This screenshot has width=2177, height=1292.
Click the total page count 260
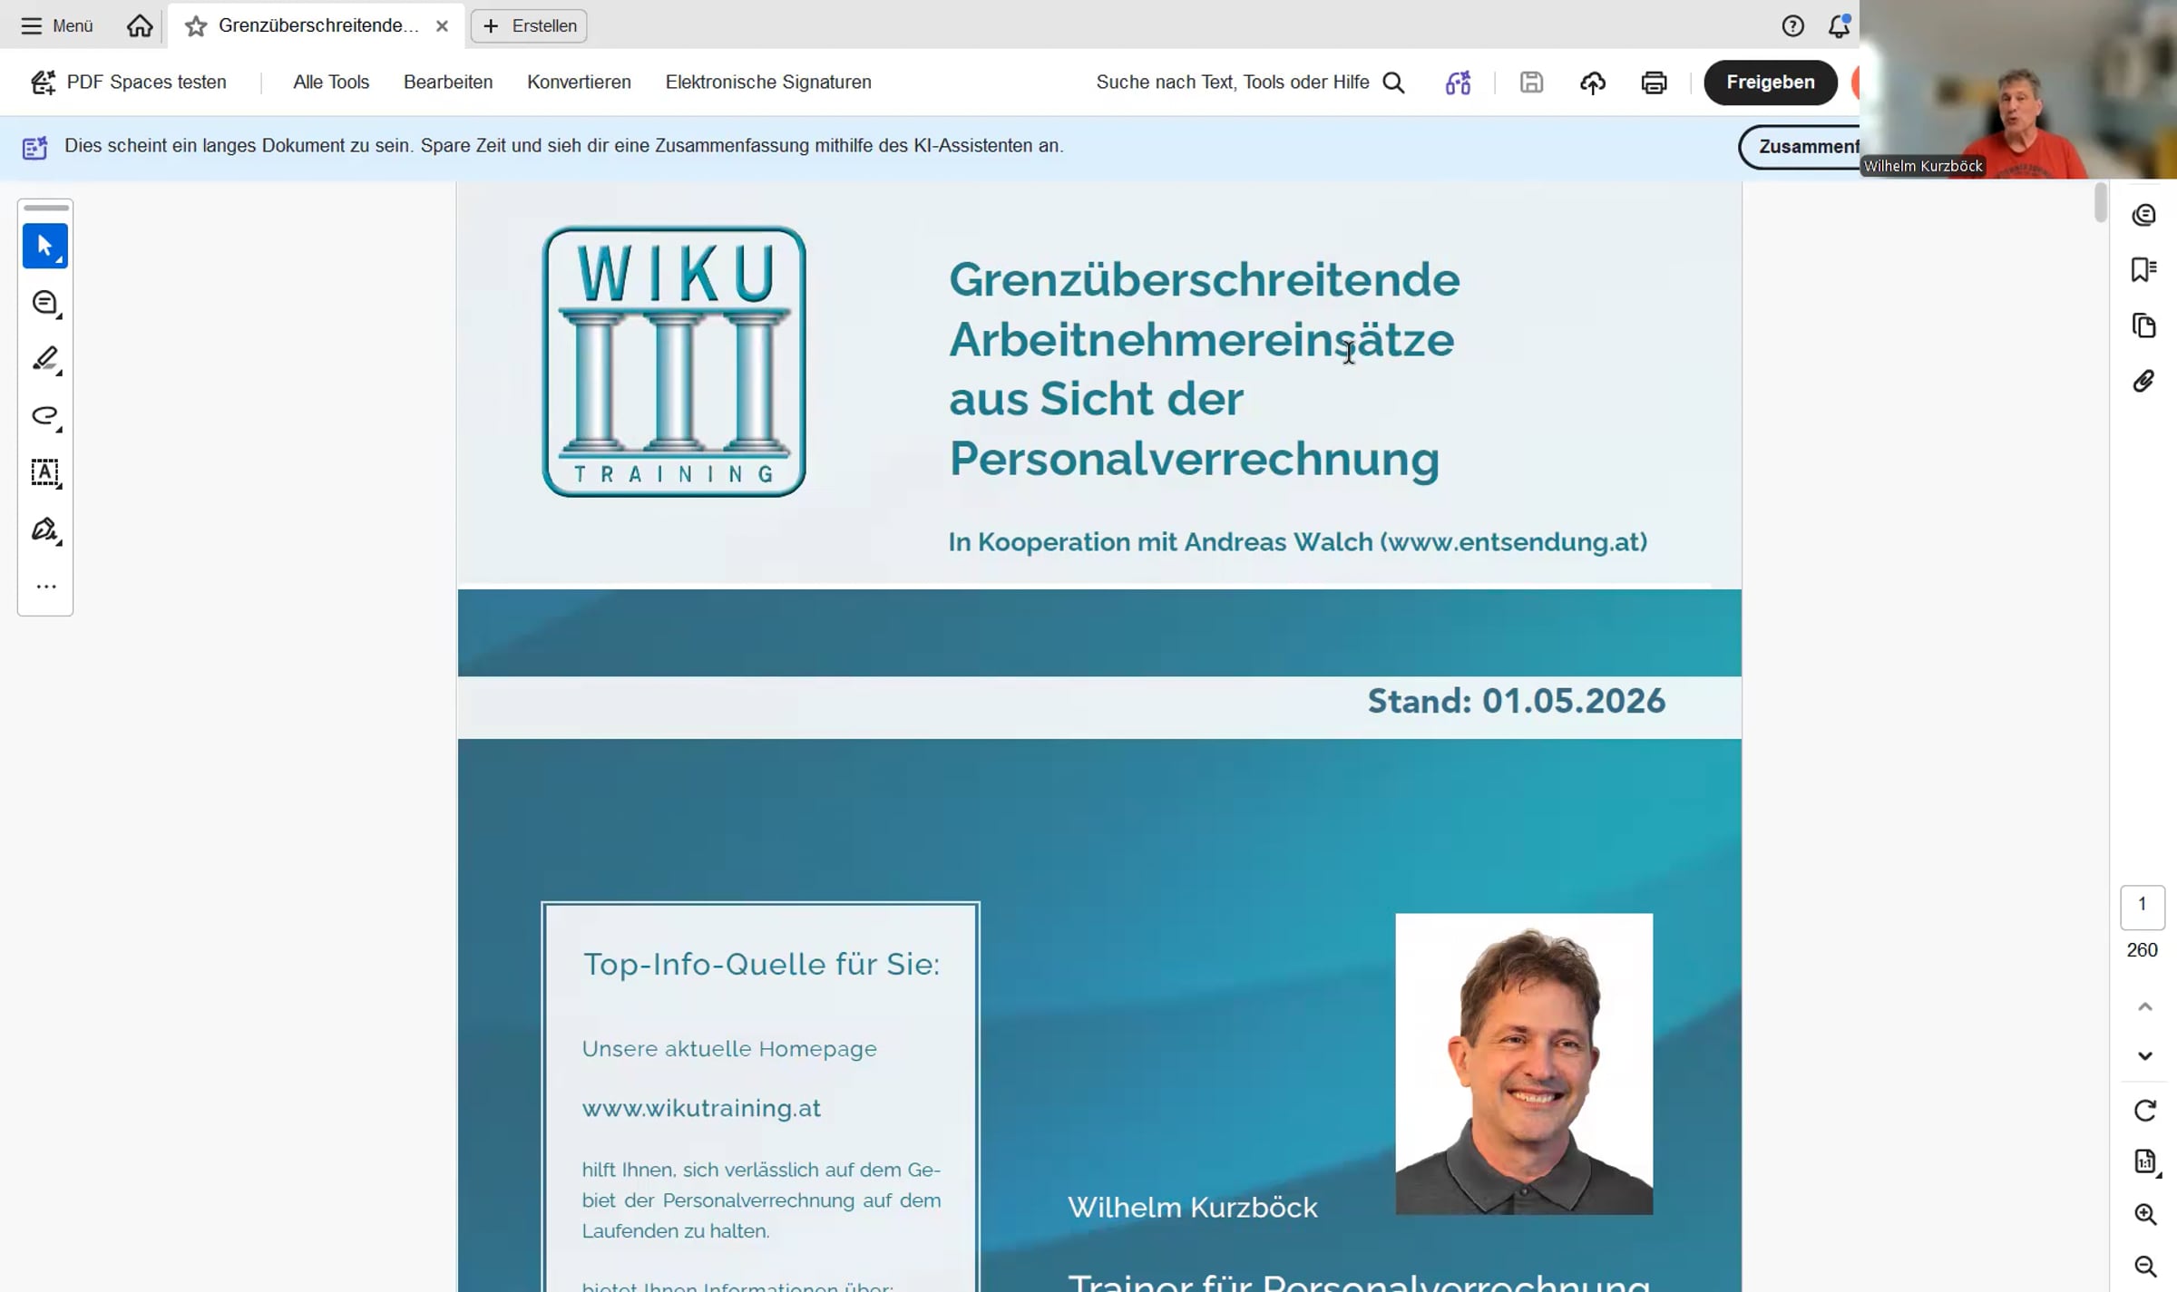point(2143,950)
